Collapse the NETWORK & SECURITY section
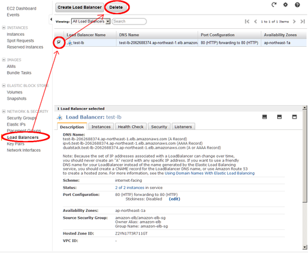308x253 pixels. (4, 111)
